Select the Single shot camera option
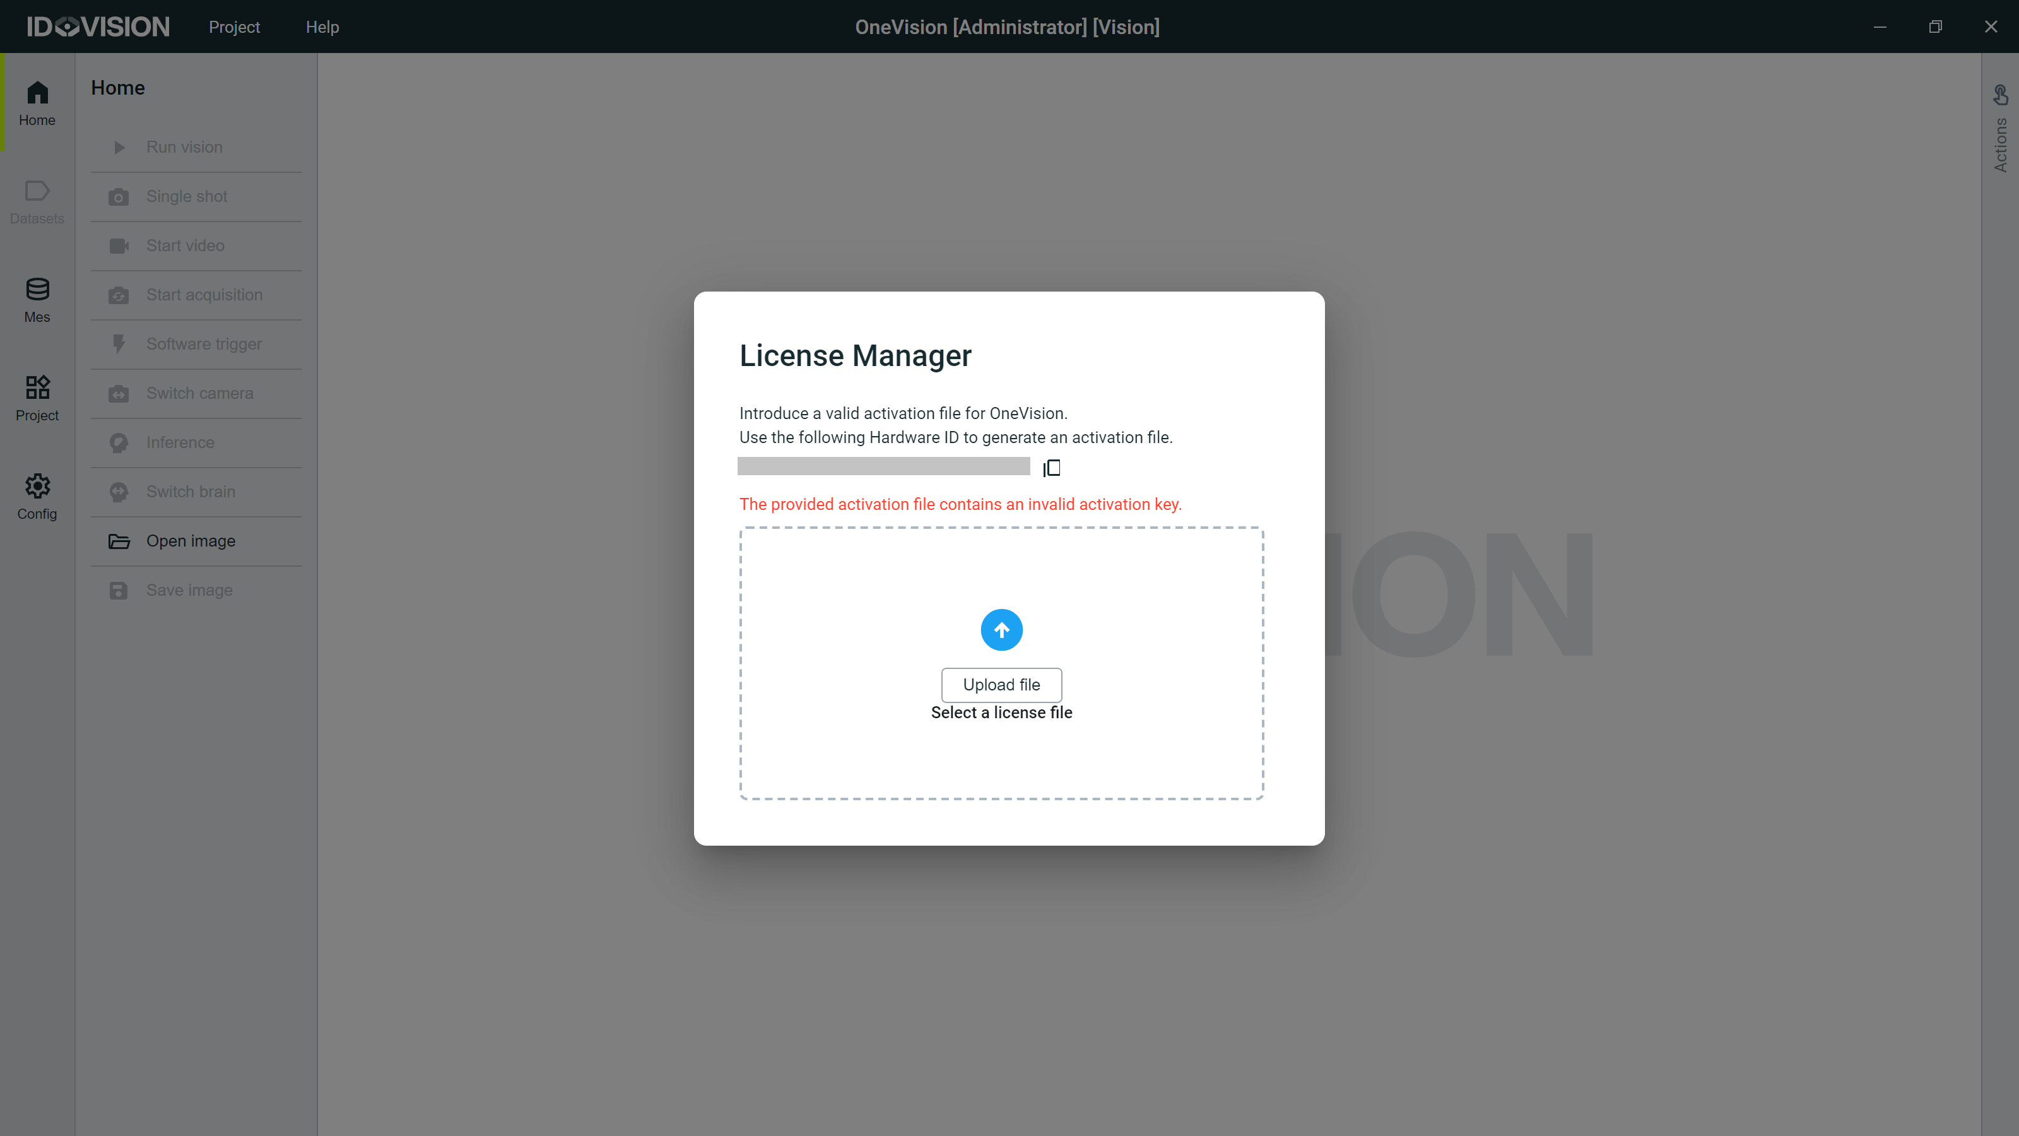The height and width of the screenshot is (1136, 2019). [187, 197]
